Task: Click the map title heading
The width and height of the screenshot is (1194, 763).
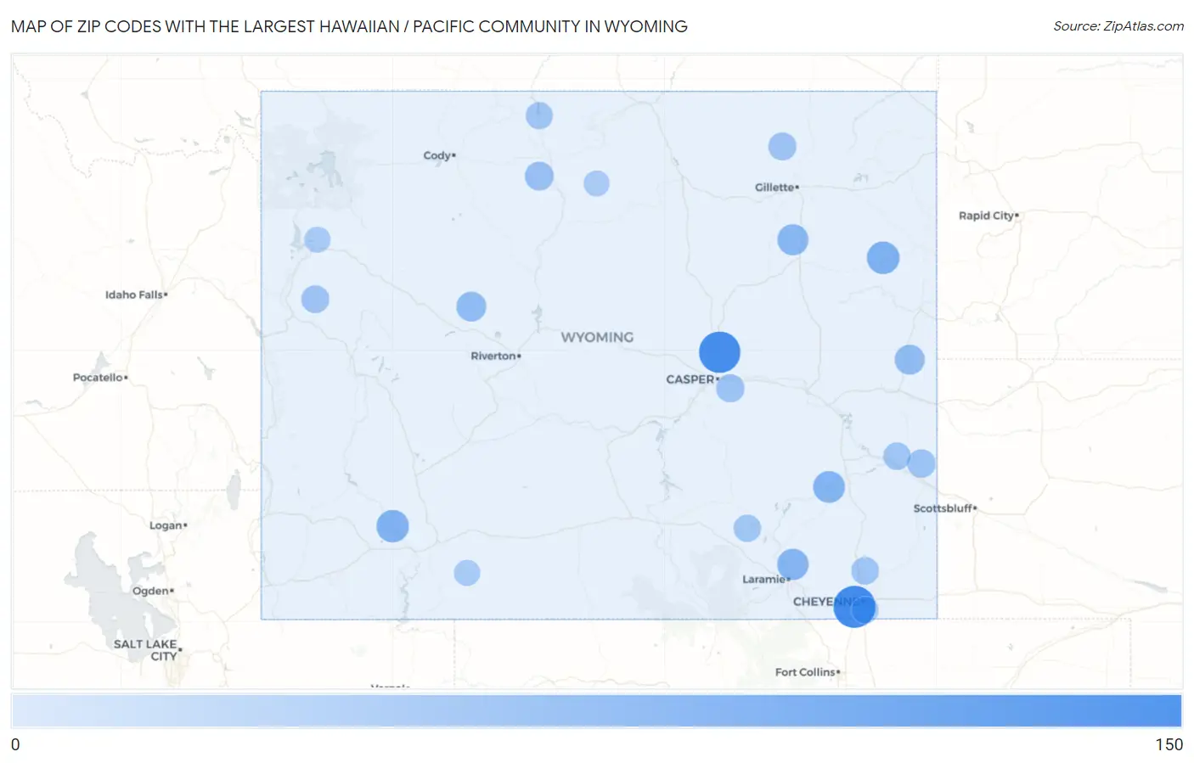Action: pos(349,26)
